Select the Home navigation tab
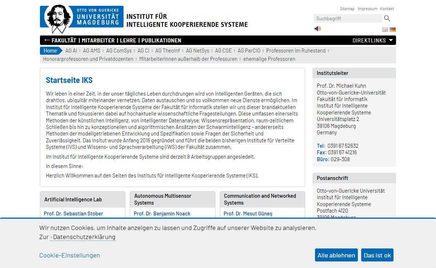 50,51
